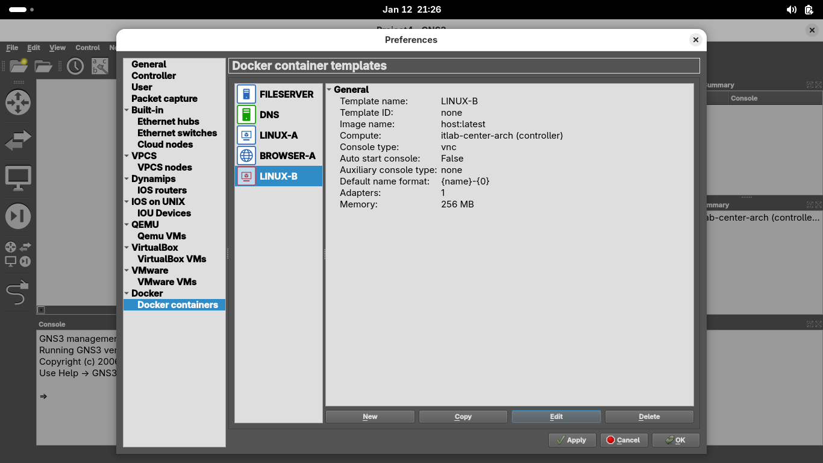Collapse the Docker tree section
823x463 pixels.
pyautogui.click(x=127, y=294)
